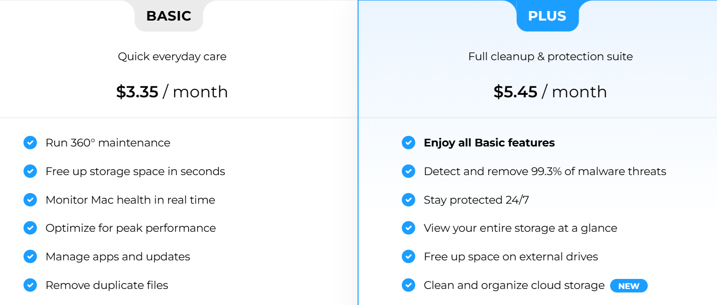Image resolution: width=717 pixels, height=305 pixels.
Task: Click the checkmark beside Optimize for peak performance
Action: (x=30, y=228)
